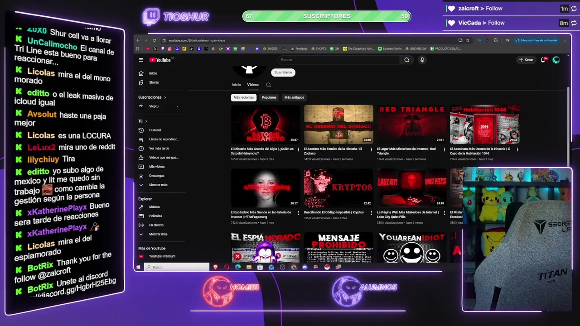Filter videos by Populares
This screenshot has width=580, height=326.
(269, 97)
